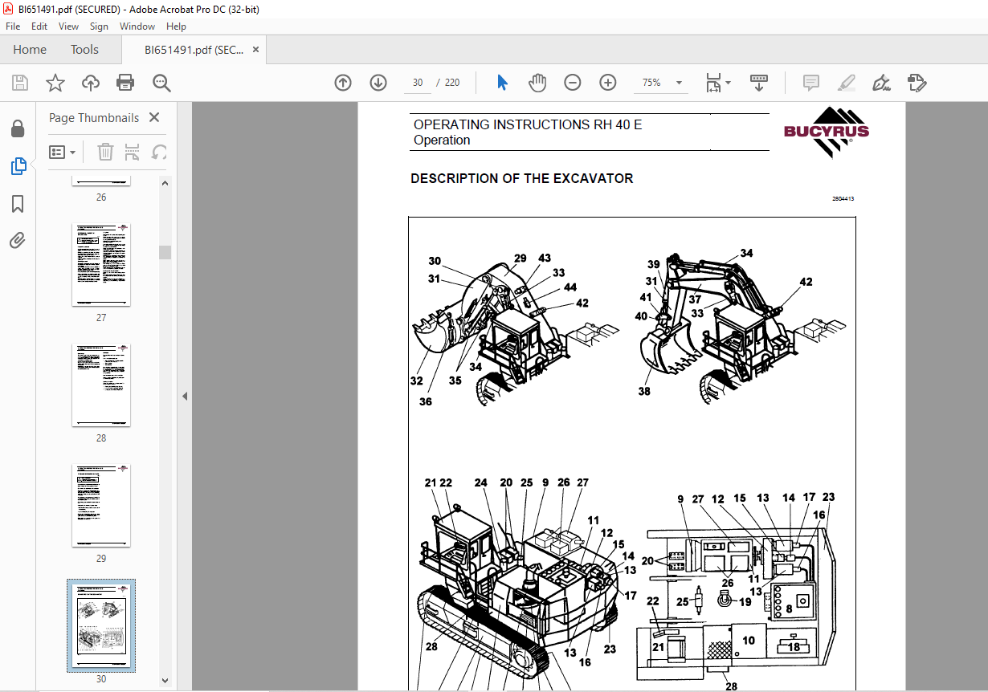The width and height of the screenshot is (988, 692).
Task: Click the Page Thumbnails panel title
Action: pos(94,118)
